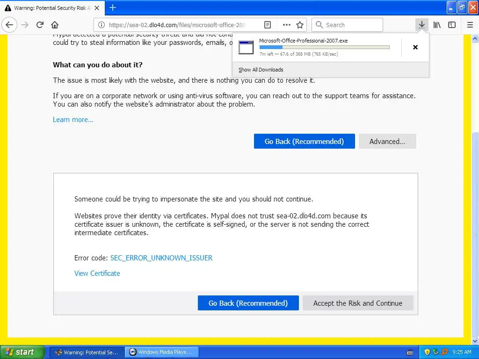Image resolution: width=479 pixels, height=359 pixels.
Task: Click the 9:25 AM clock
Action: click(x=462, y=352)
